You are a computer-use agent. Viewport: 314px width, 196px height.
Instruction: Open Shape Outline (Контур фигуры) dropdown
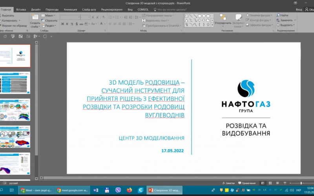pyautogui.click(x=259, y=20)
